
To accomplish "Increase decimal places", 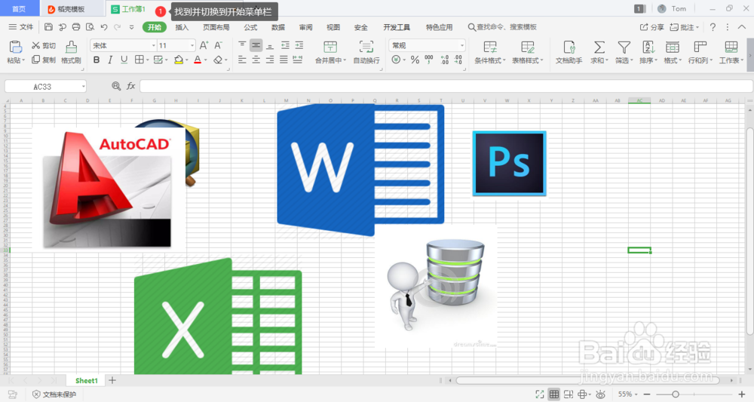I will coord(445,60).
